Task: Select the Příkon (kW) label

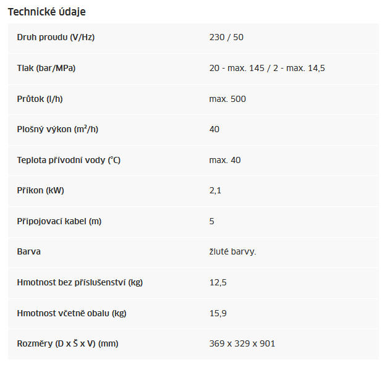Action: (40, 190)
